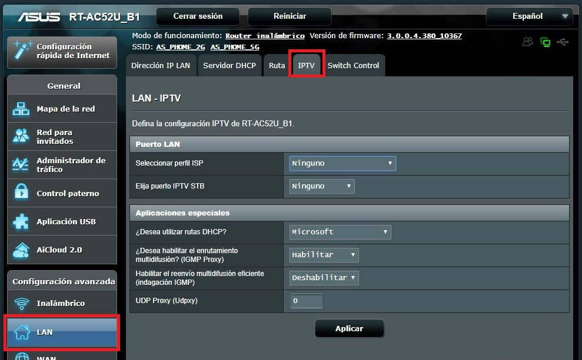This screenshot has height=360, width=582.
Task: Select the IPTV tab
Action: [x=306, y=66]
